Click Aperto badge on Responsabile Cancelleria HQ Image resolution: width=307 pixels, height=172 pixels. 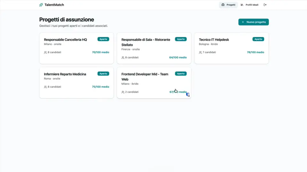[103, 39]
